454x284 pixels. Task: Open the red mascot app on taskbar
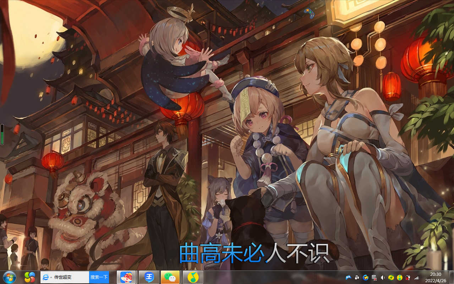pyautogui.click(x=126, y=277)
